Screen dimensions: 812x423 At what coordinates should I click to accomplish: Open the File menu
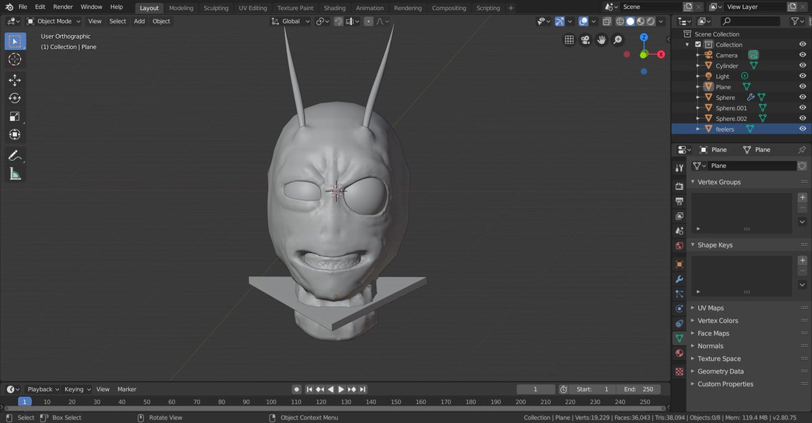pos(22,7)
